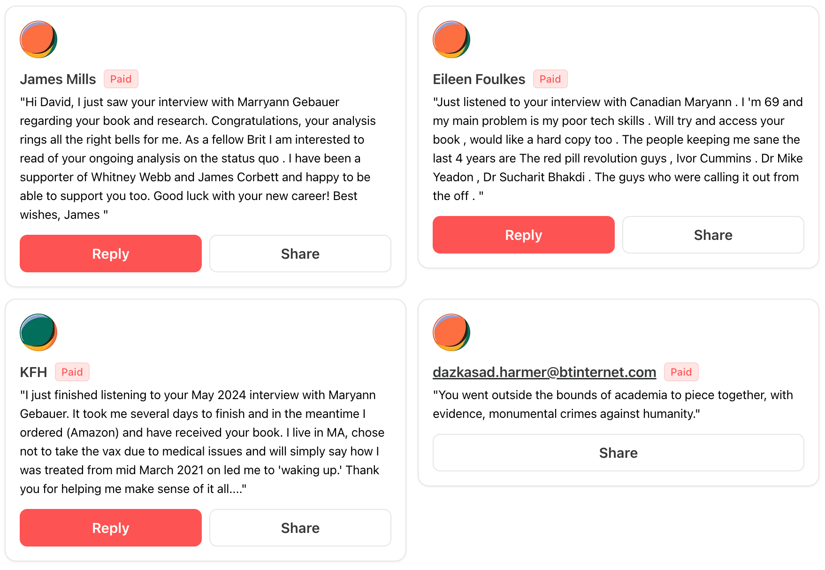The height and width of the screenshot is (570, 825).
Task: Reply to Eileen Foulkes' comment
Action: (524, 235)
